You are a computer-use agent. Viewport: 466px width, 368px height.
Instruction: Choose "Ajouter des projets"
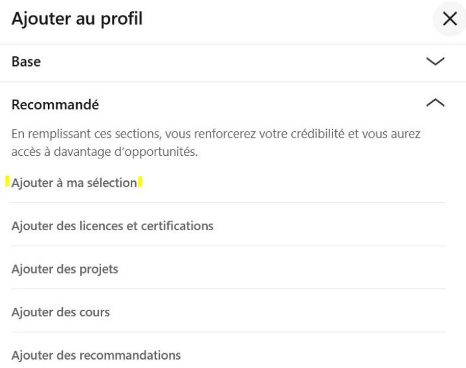point(65,269)
